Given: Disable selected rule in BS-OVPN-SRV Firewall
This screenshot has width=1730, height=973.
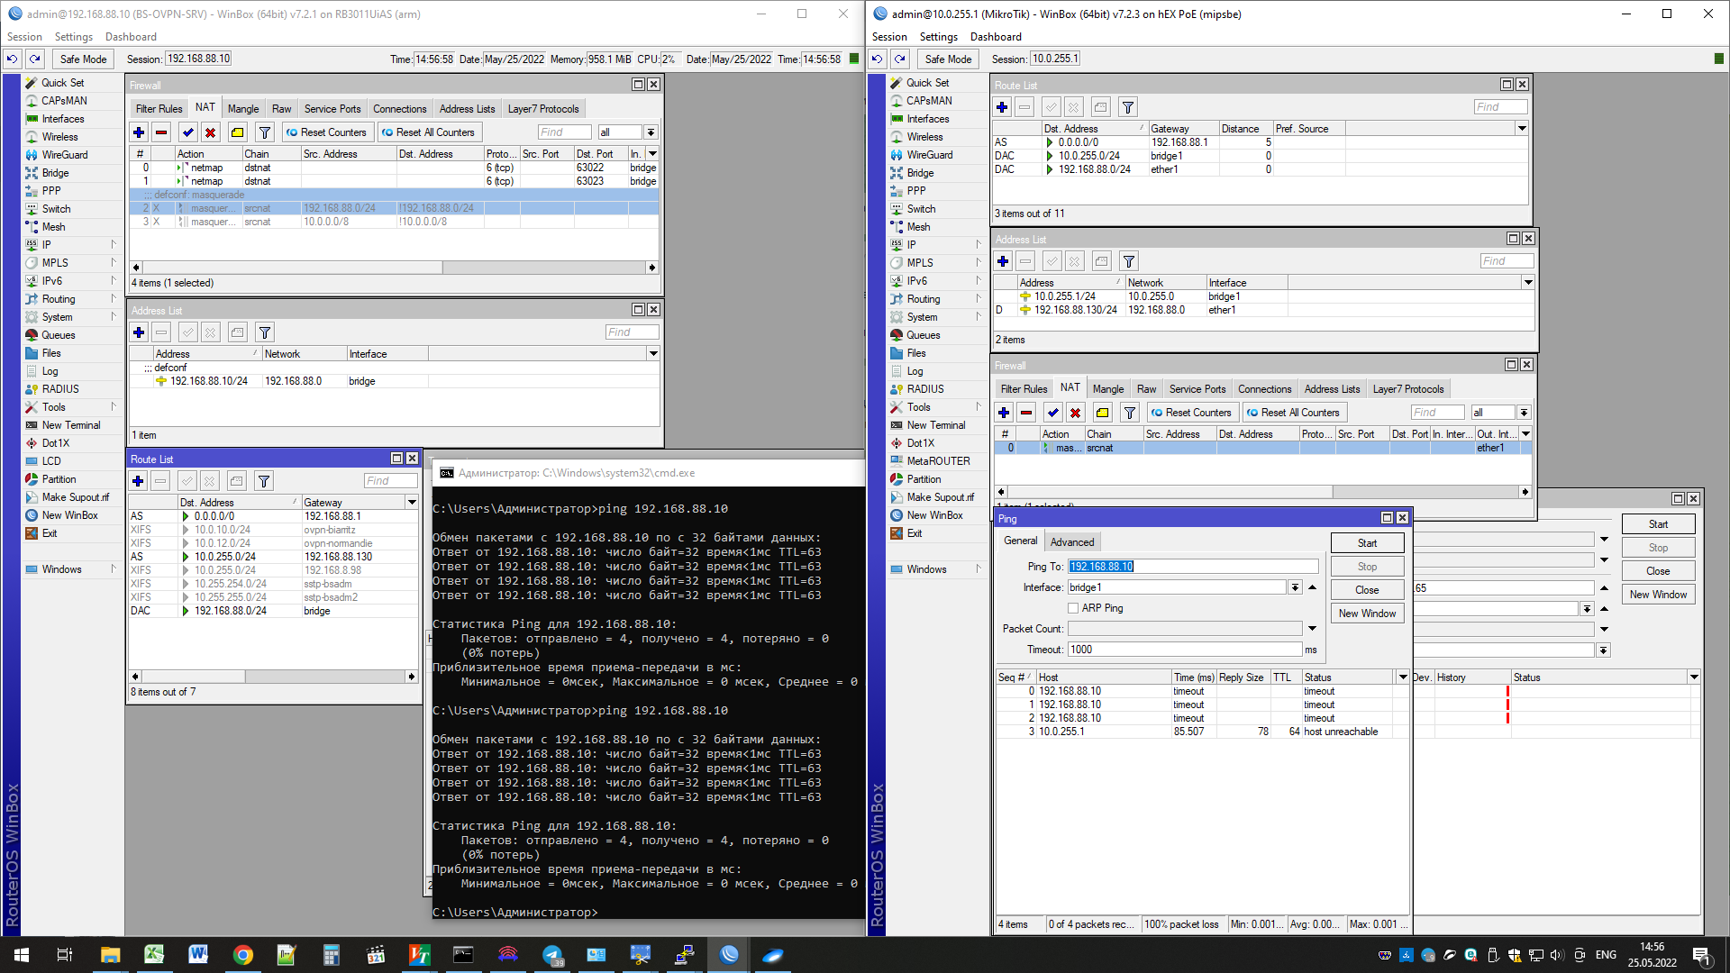Looking at the screenshot, I should [x=210, y=132].
